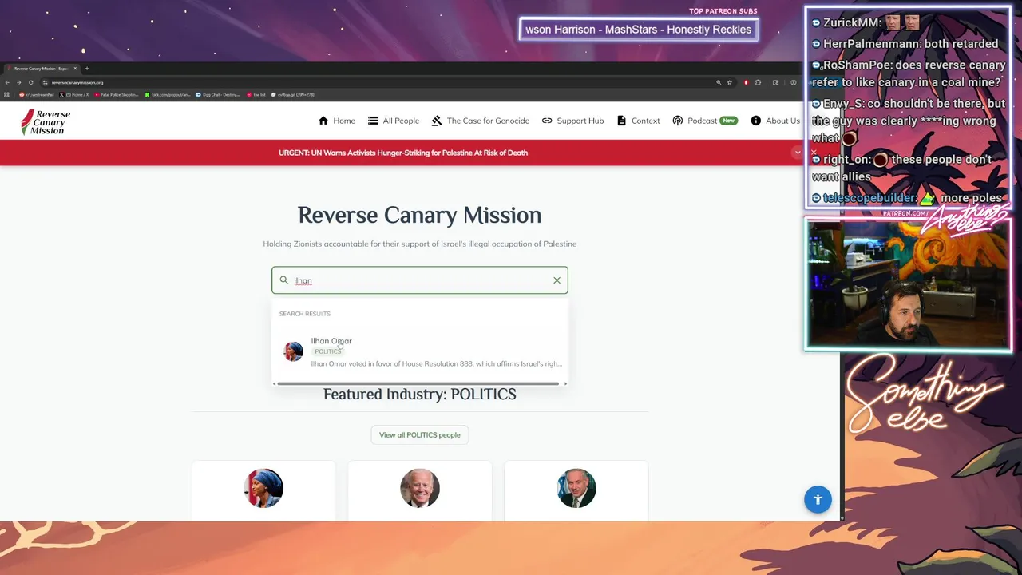Click the search results horizontal scrollbar
The width and height of the screenshot is (1022, 575).
[x=418, y=383]
